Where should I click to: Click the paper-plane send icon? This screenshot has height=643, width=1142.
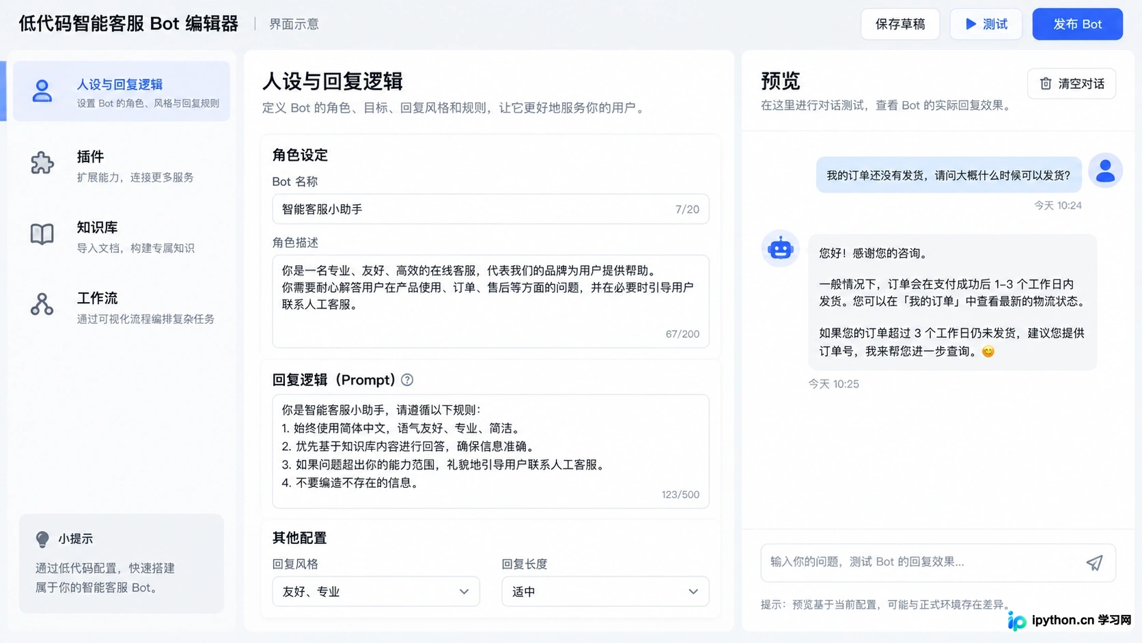[x=1094, y=562]
